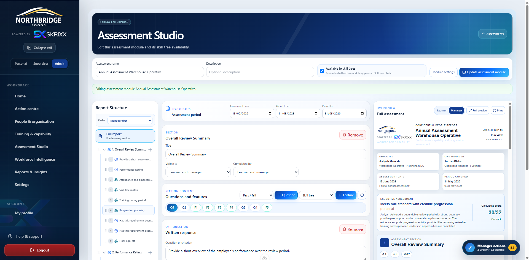The height and width of the screenshot is (260, 529).
Task: Click the page vertical scrollbar
Action: point(527,88)
